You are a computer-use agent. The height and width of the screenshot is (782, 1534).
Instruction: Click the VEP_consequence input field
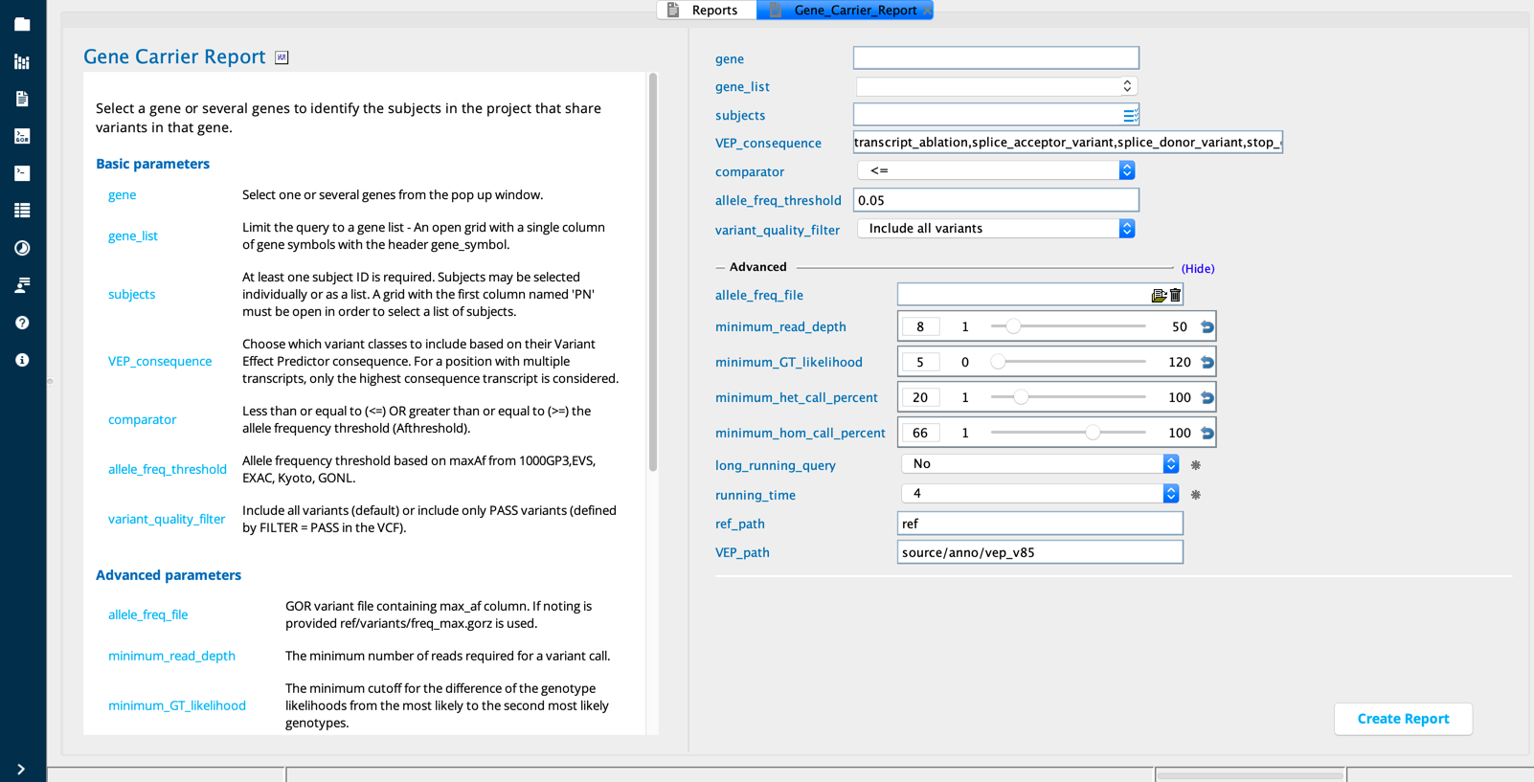pyautogui.click(x=1068, y=143)
